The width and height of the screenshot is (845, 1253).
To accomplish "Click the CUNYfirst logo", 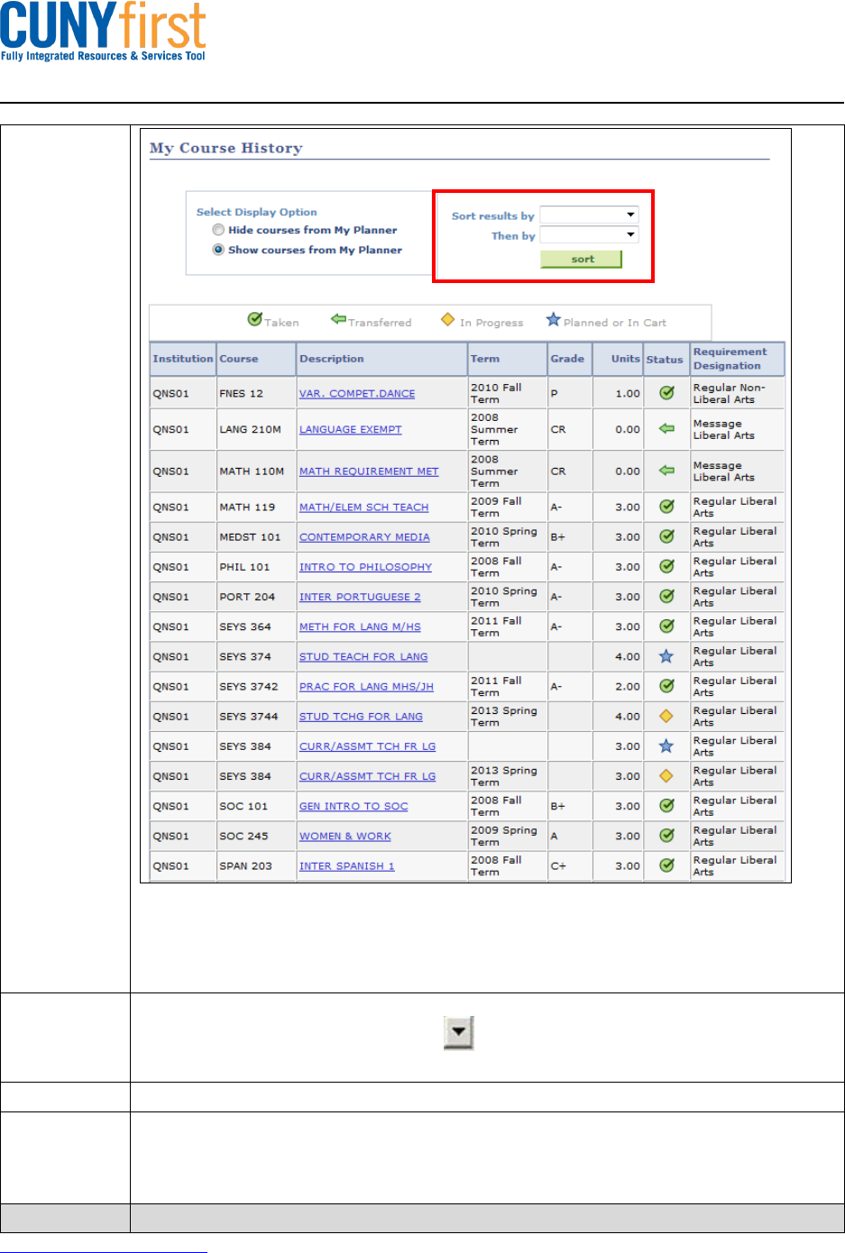I will 103,32.
